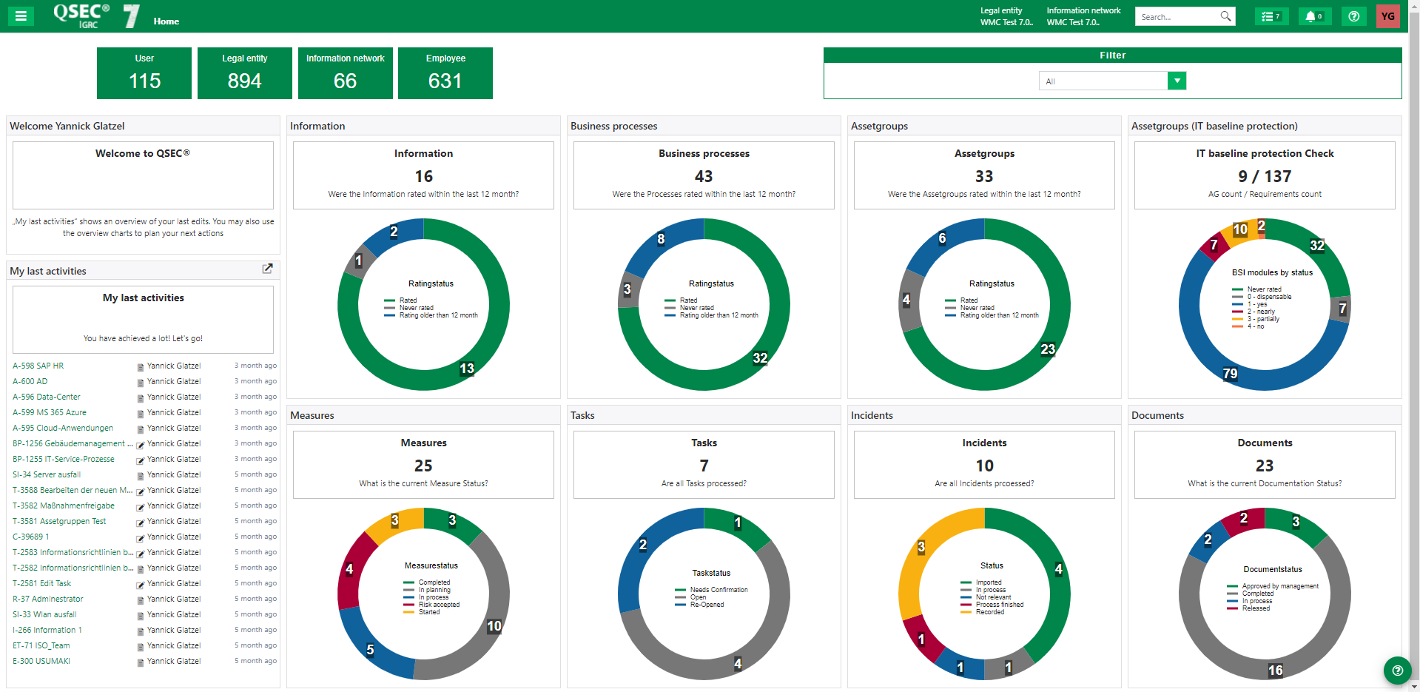Open the task list showing 7 items

1271,16
